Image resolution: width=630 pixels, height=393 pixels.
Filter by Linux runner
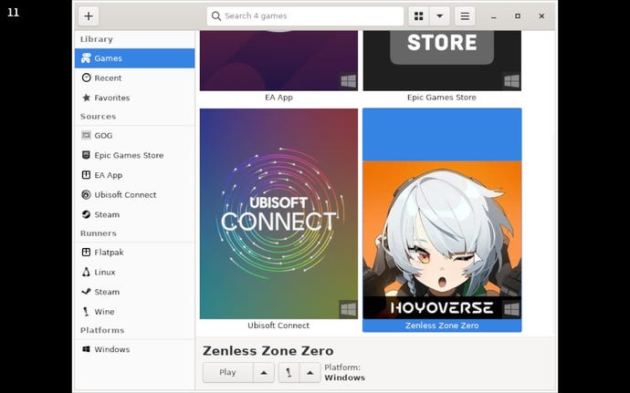coord(134,272)
